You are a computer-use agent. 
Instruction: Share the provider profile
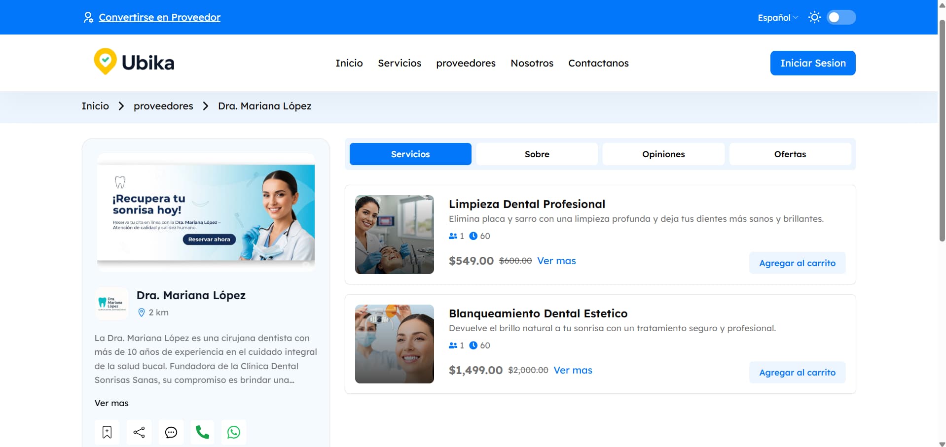click(139, 432)
